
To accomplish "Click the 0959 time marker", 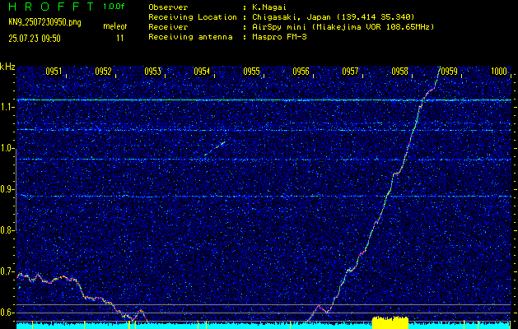I will click(x=450, y=72).
